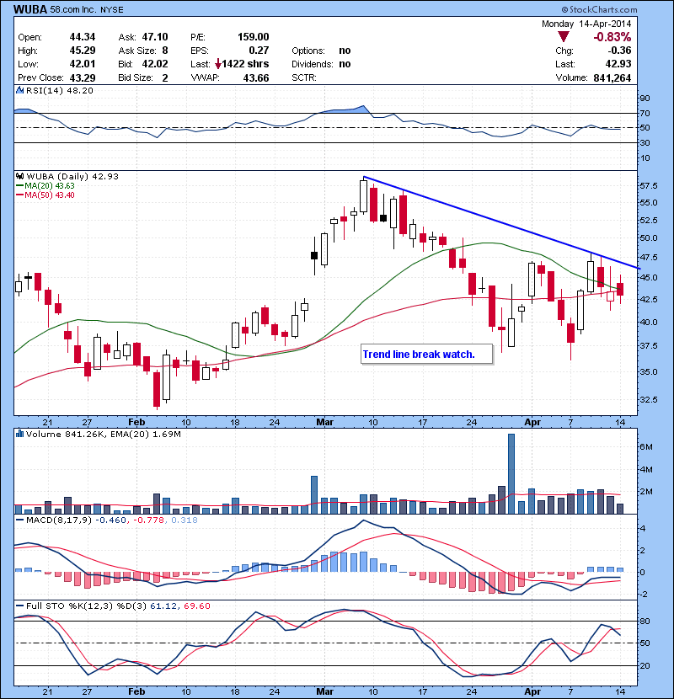674x699 pixels.
Task: Click the blue descending trend line
Action: point(501,222)
